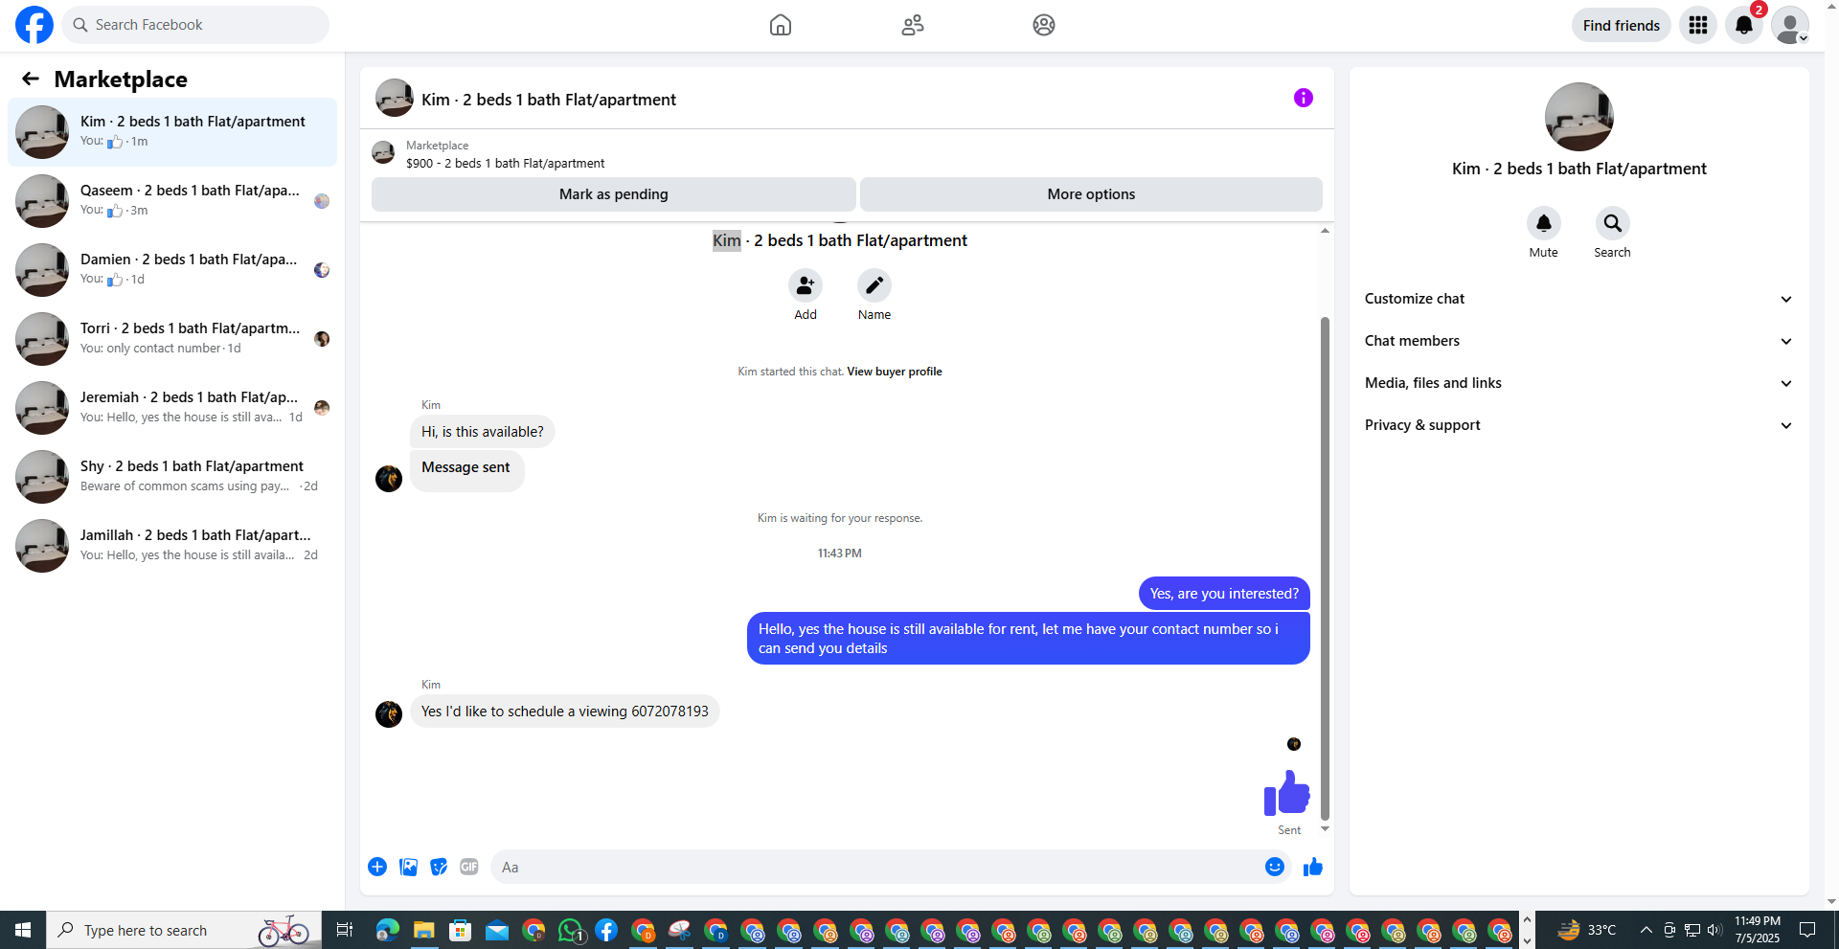1839x949 pixels.
Task: Click the Facebook logo
Action: click(34, 25)
